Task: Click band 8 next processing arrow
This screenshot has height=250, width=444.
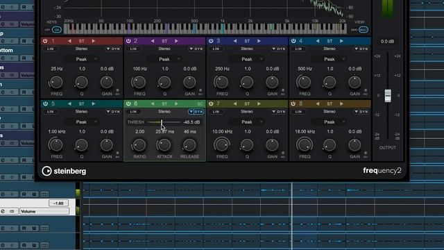Action: (x=341, y=103)
